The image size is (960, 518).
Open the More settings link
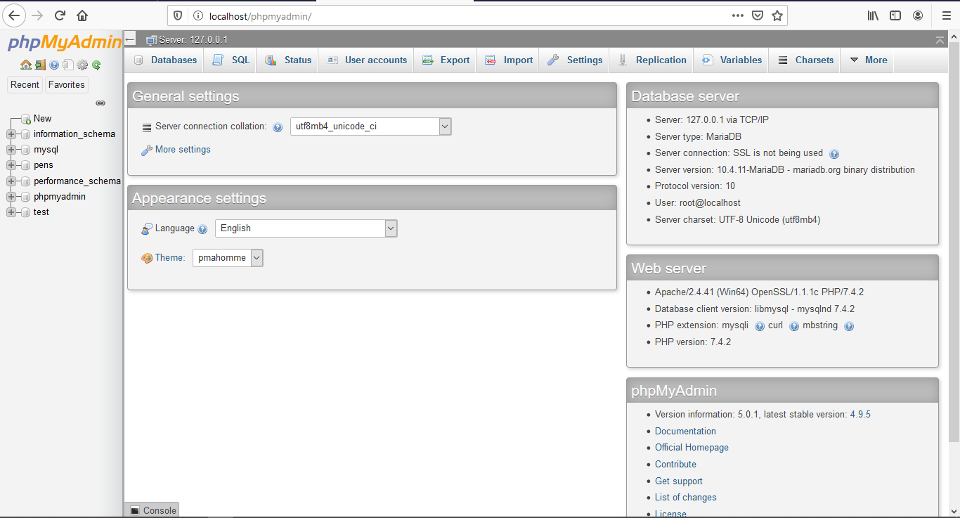point(183,150)
